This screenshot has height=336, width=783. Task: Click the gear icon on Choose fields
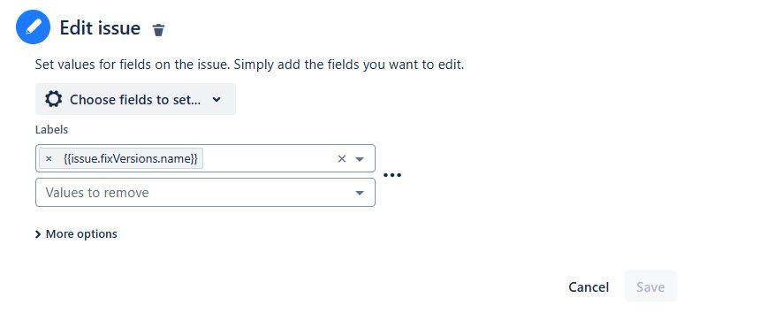click(53, 99)
